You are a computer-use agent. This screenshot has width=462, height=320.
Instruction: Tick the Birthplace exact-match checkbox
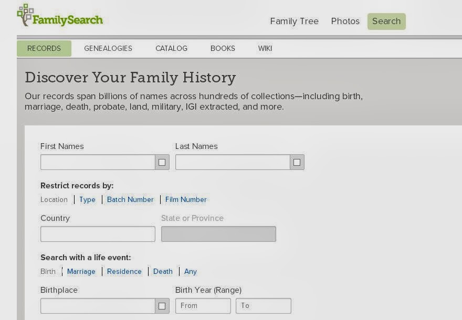pyautogui.click(x=162, y=306)
